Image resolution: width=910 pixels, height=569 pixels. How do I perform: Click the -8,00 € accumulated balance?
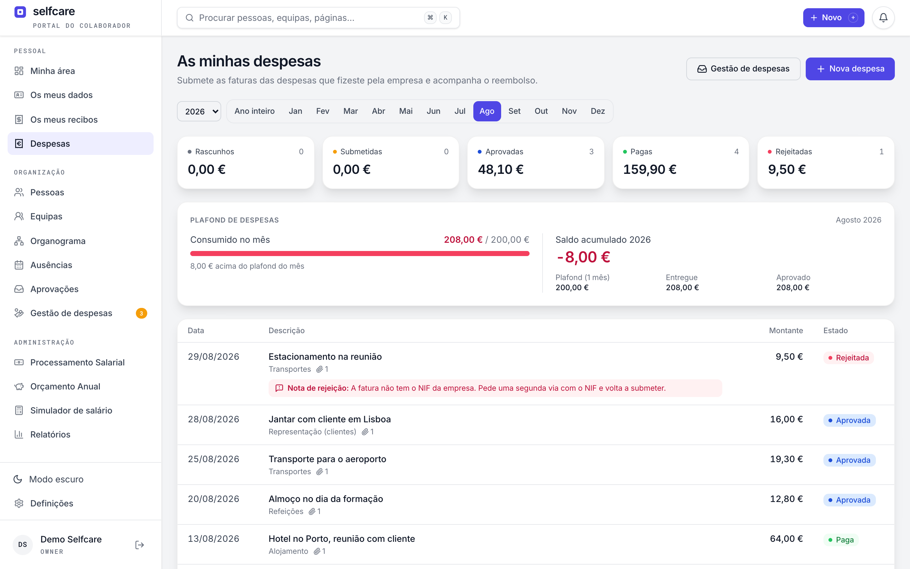pyautogui.click(x=583, y=257)
